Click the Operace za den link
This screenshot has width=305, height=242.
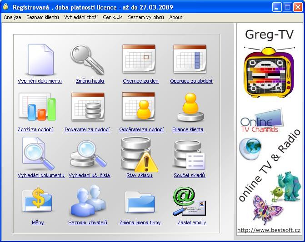point(140,81)
